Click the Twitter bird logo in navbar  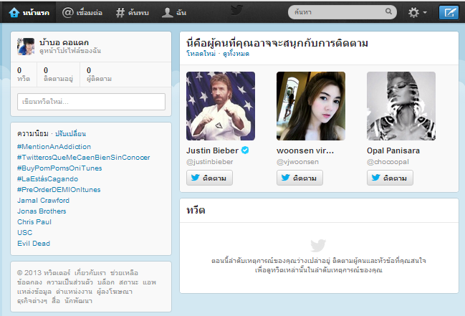(x=236, y=10)
